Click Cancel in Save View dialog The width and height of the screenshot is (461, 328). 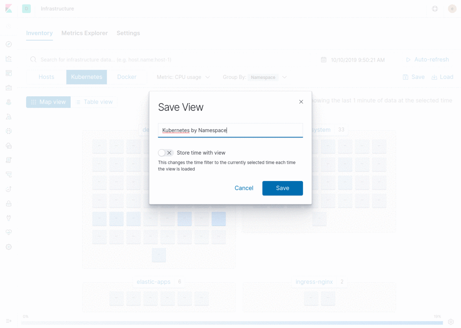pos(244,188)
